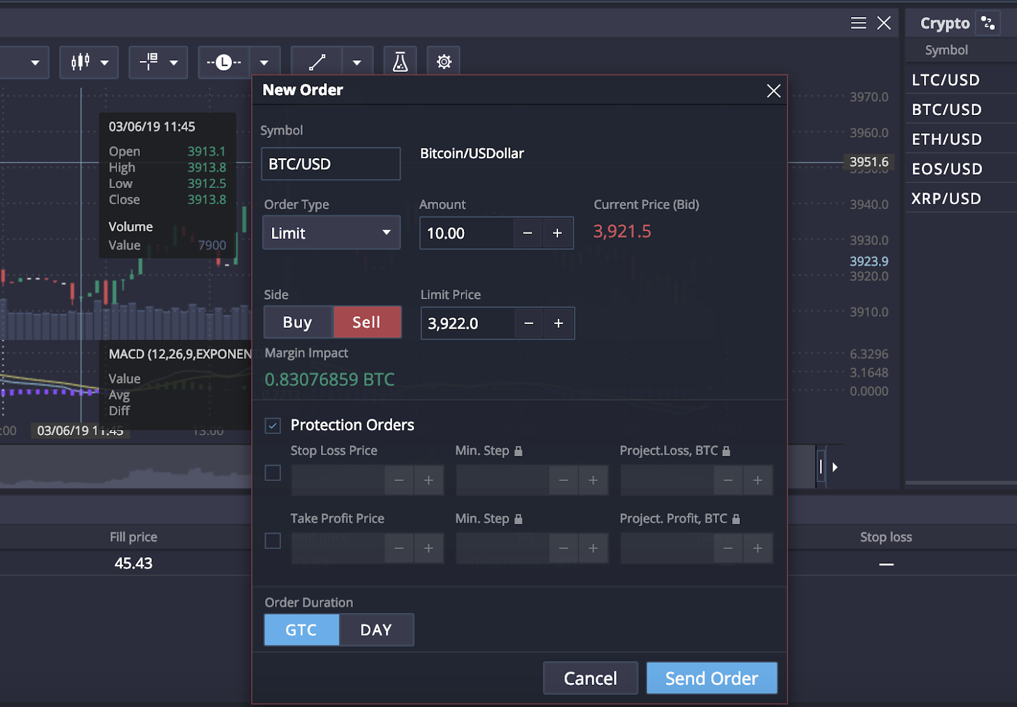Select the Buy side
This screenshot has width=1017, height=707.
[x=297, y=322]
